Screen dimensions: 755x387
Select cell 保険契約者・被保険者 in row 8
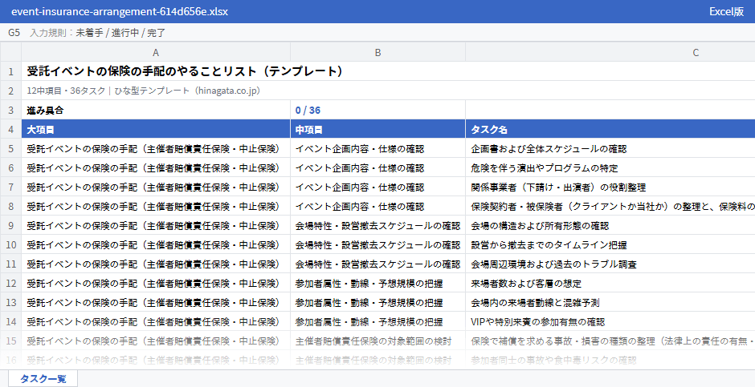click(x=610, y=207)
